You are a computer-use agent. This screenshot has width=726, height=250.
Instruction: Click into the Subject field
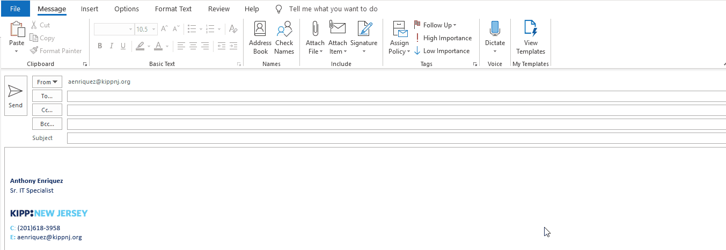point(396,138)
